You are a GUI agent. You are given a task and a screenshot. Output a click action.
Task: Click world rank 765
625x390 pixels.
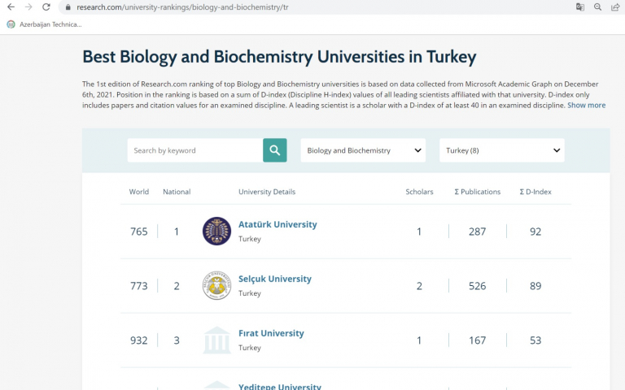tap(138, 232)
